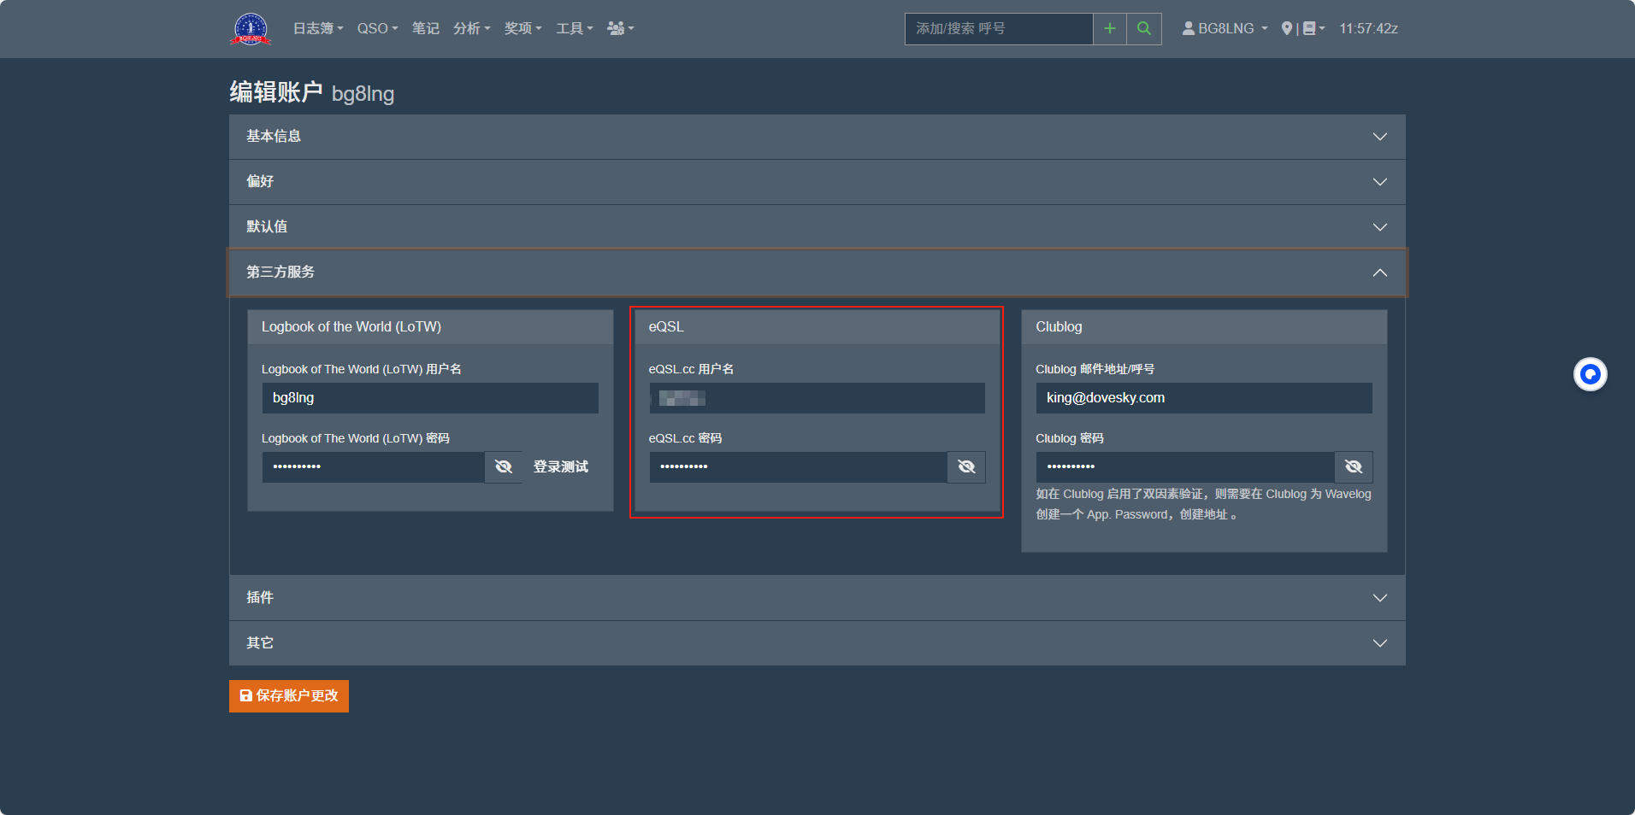Collapse the 第三方服务 section
This screenshot has width=1635, height=815.
(x=817, y=273)
